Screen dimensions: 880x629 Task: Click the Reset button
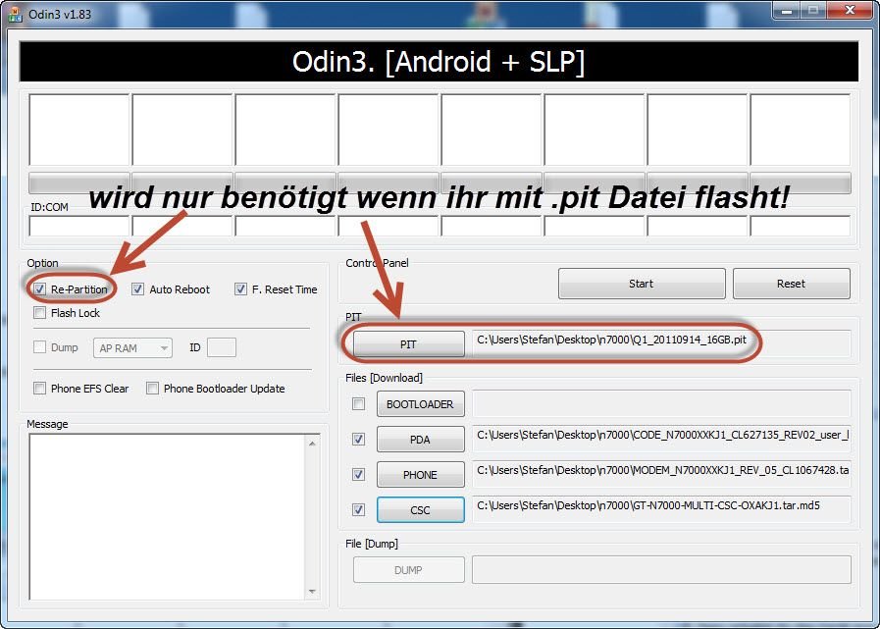click(x=792, y=284)
